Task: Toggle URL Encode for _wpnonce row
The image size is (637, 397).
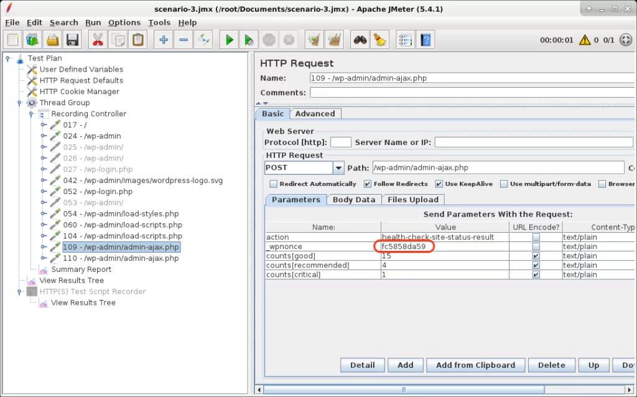Action: [536, 247]
